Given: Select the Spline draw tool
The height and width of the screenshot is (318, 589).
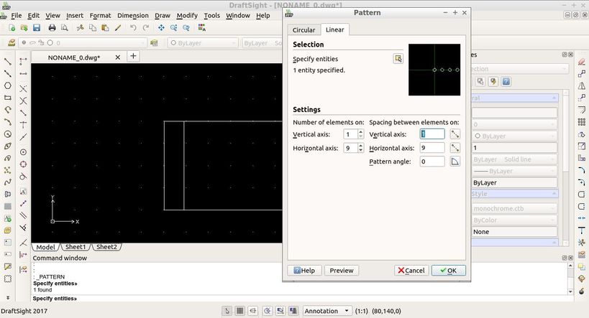Looking at the screenshot, I should [x=7, y=182].
